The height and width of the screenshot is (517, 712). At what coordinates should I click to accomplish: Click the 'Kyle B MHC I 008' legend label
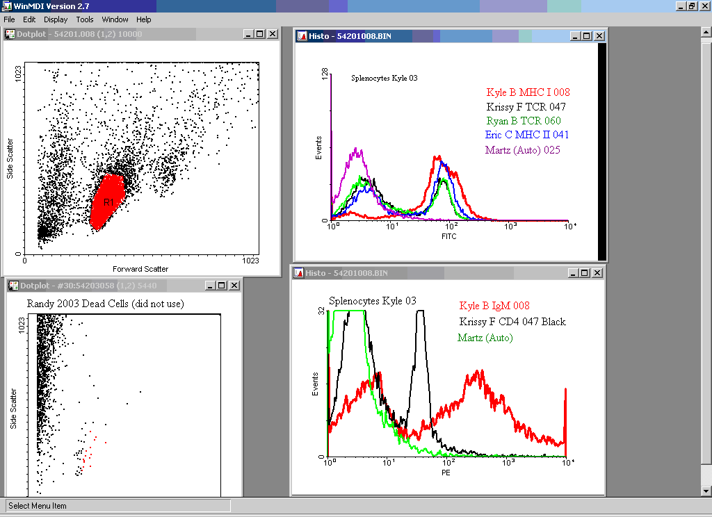(528, 92)
